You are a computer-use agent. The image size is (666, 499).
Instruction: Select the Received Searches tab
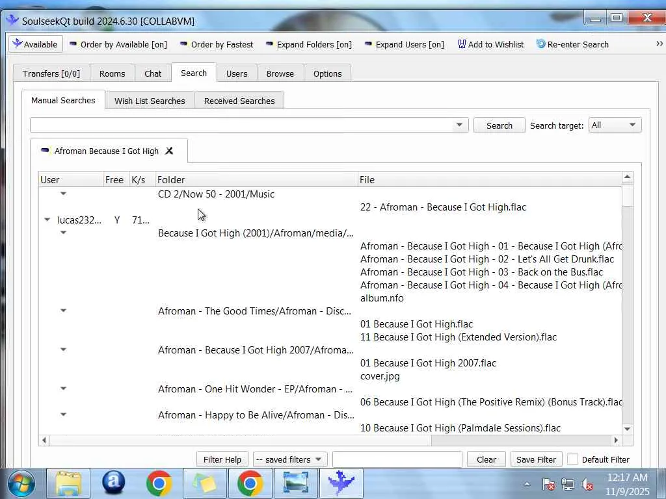click(239, 101)
